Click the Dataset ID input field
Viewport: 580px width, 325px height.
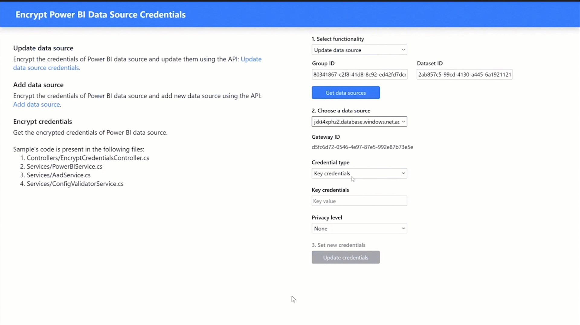(464, 74)
